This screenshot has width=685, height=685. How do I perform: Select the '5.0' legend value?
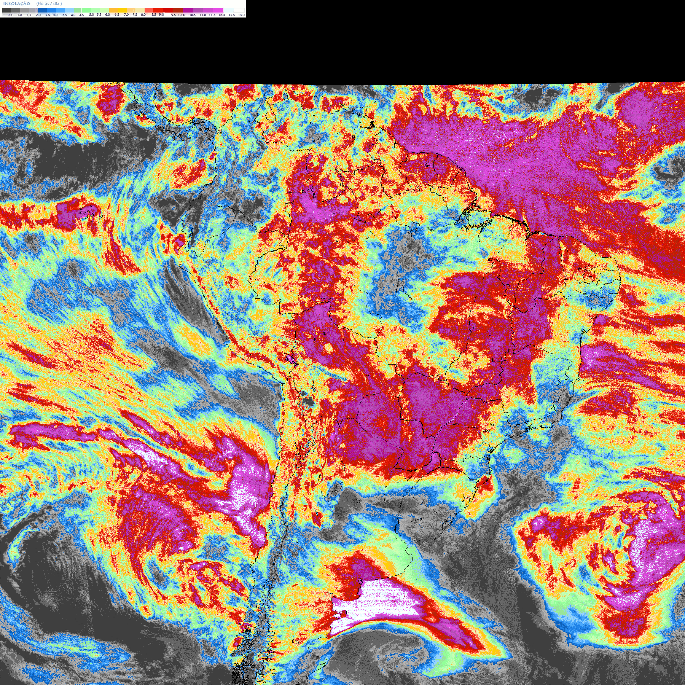91,14
